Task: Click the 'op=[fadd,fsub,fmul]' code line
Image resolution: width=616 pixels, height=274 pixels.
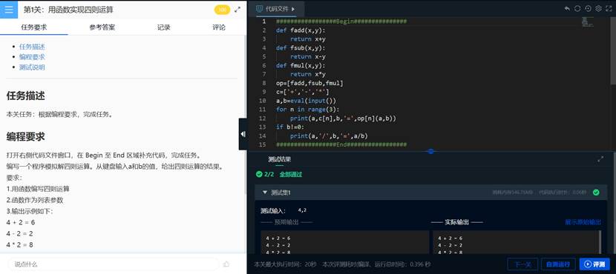Action: pyautogui.click(x=309, y=83)
